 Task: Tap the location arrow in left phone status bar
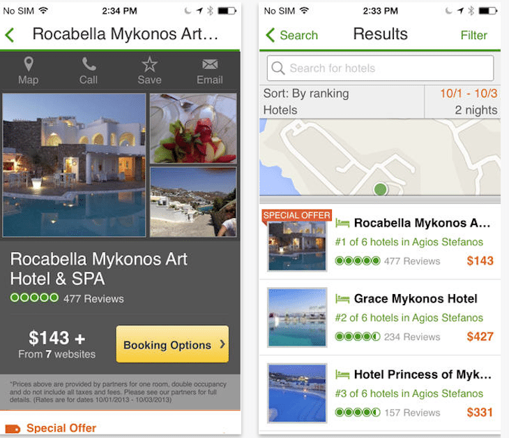pos(199,10)
